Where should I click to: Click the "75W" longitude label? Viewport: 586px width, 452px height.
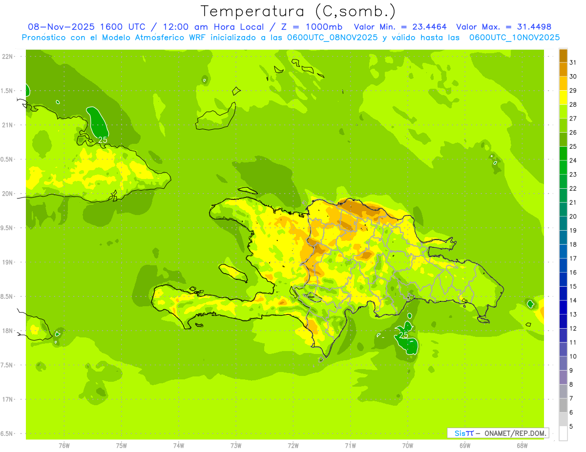tap(122, 446)
